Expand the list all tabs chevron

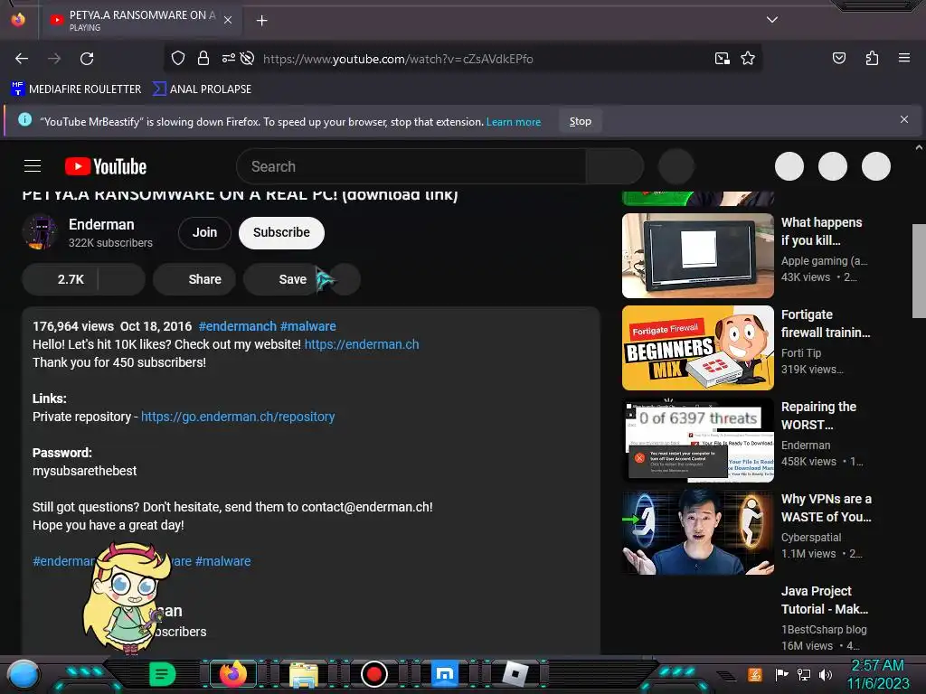click(772, 20)
